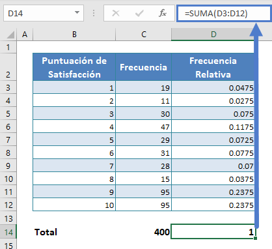Click the relative frequency 0.1175 cell
This screenshot has width=272, height=249.
pyautogui.click(x=213, y=126)
